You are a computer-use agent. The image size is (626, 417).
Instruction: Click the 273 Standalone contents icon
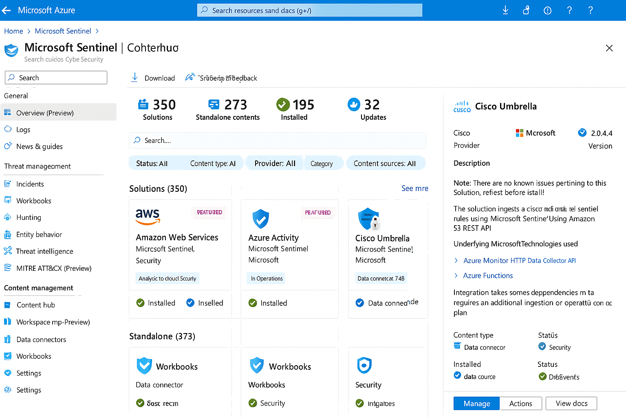coord(214,105)
